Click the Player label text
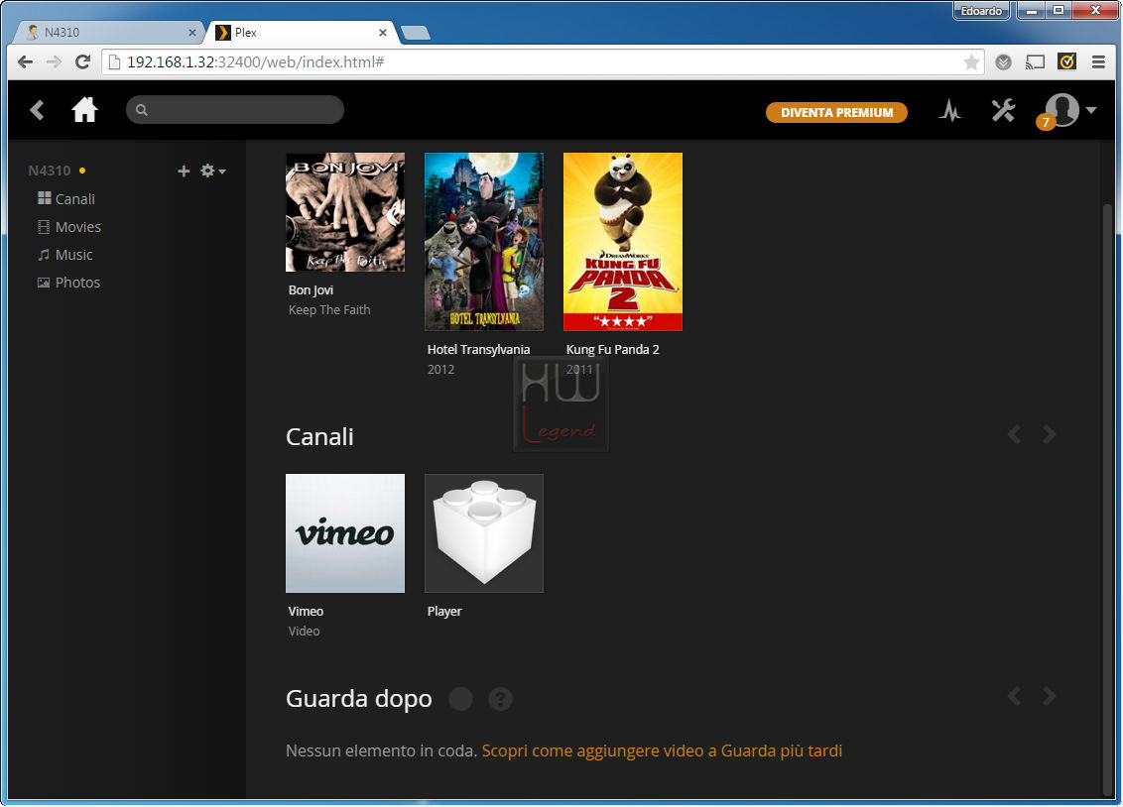Image resolution: width=1123 pixels, height=807 pixels. coord(444,611)
